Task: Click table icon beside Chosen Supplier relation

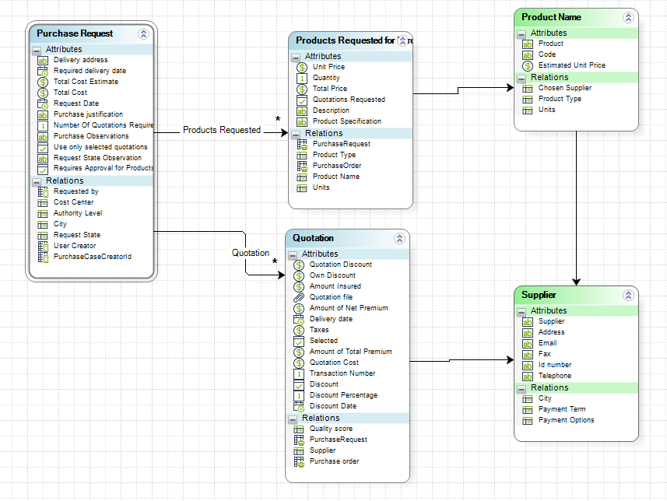Action: coord(528,88)
